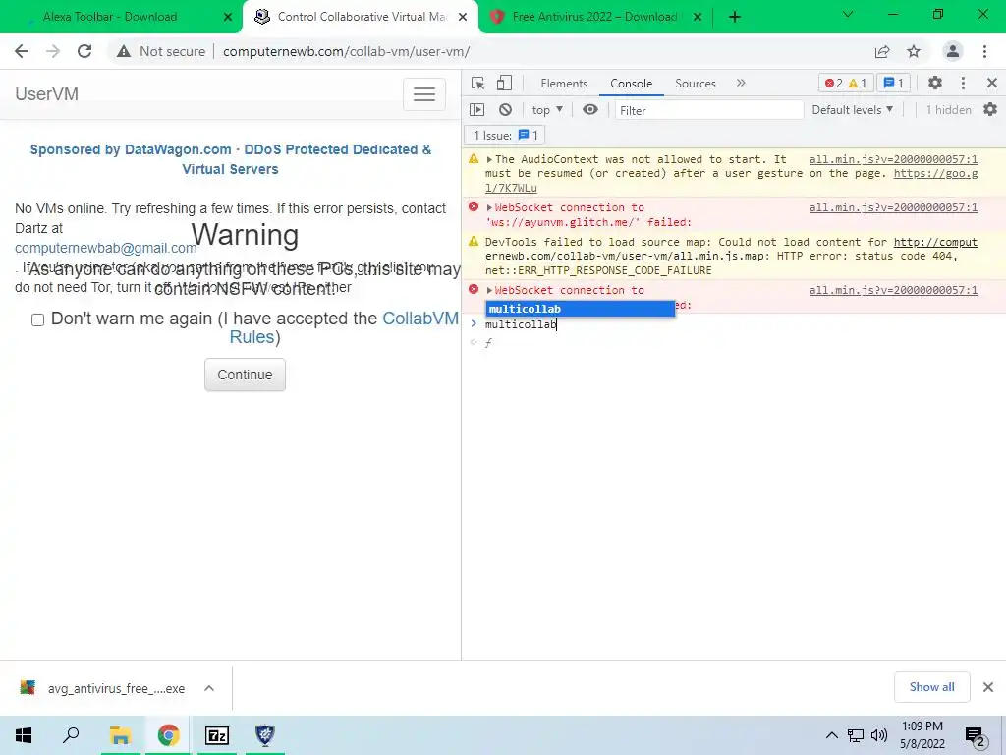Open new browser tab with plus
Screen dimensions: 1006x755
click(x=735, y=17)
